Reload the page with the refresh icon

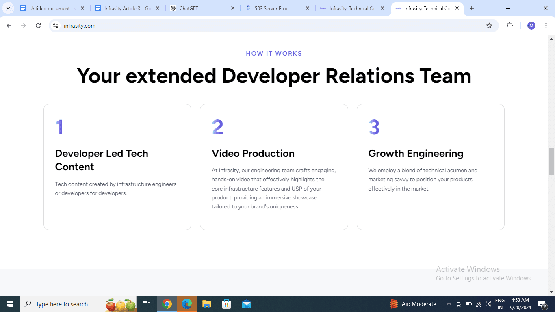(x=38, y=26)
